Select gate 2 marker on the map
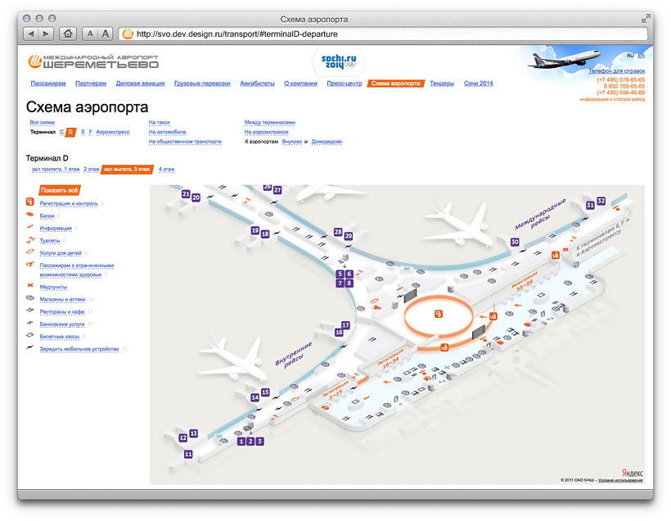This screenshot has width=671, height=521. [250, 442]
